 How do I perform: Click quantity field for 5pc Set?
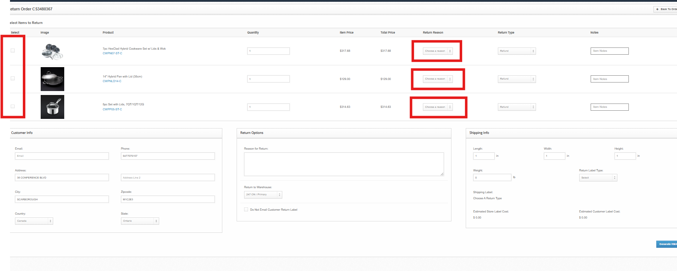tap(268, 107)
